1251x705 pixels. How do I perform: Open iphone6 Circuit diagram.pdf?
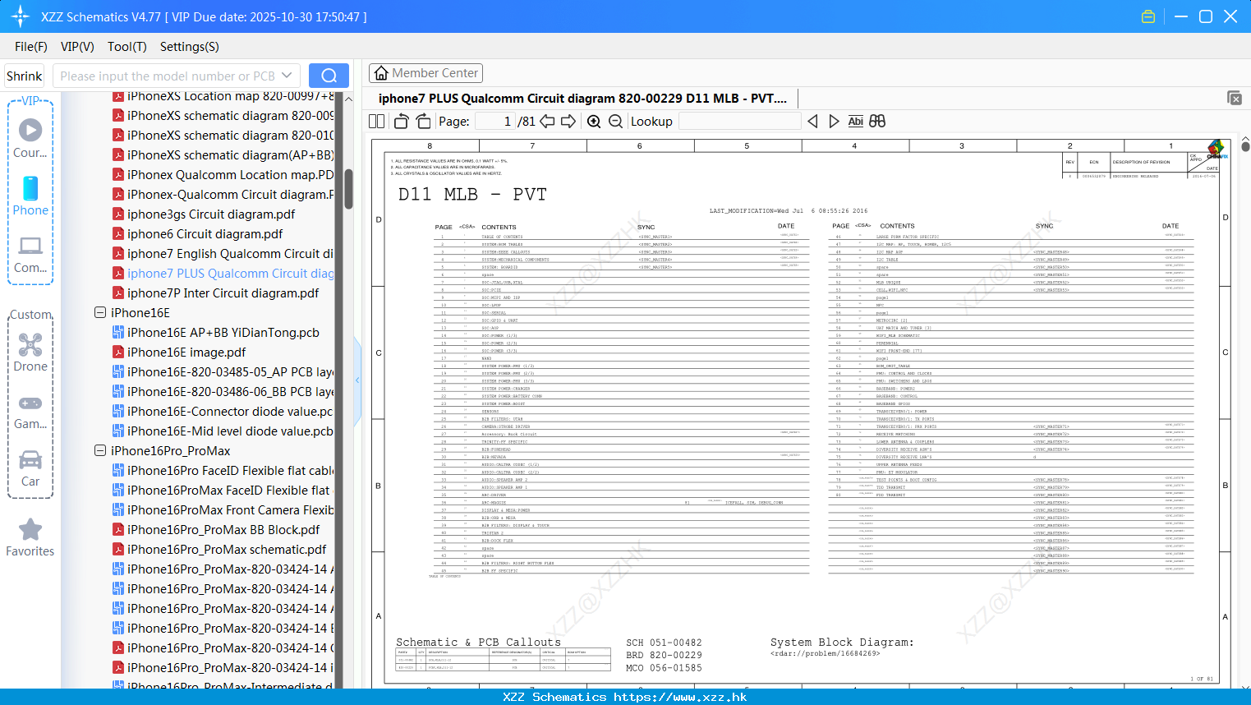click(197, 234)
